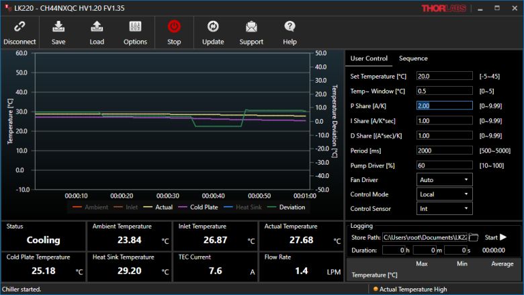The width and height of the screenshot is (524, 295).
Task: Expand the Control Sensor dropdown
Action: [444, 209]
